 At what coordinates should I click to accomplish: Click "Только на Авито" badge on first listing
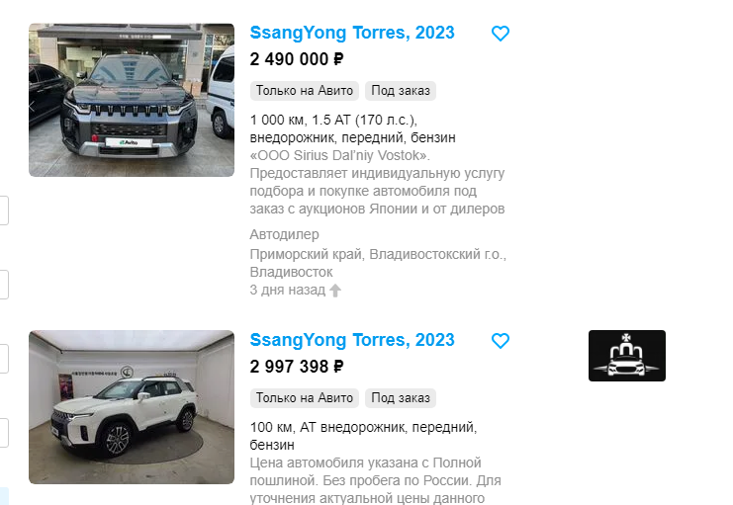[x=305, y=91]
